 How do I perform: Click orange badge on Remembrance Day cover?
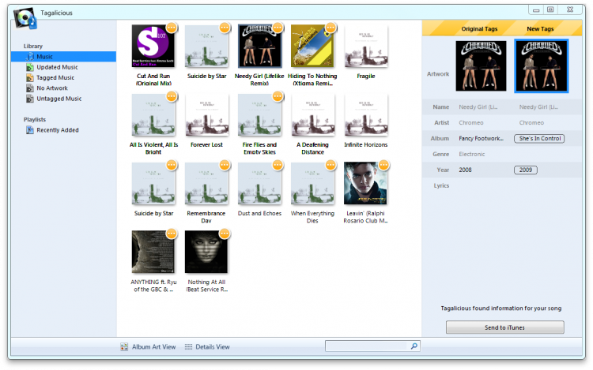[x=225, y=165]
